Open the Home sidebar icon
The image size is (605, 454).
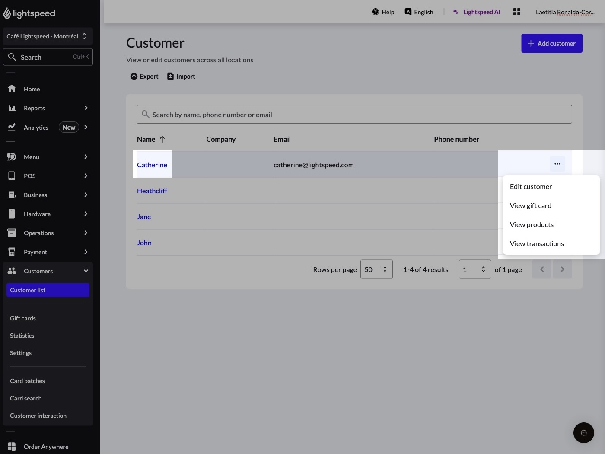pyautogui.click(x=12, y=89)
